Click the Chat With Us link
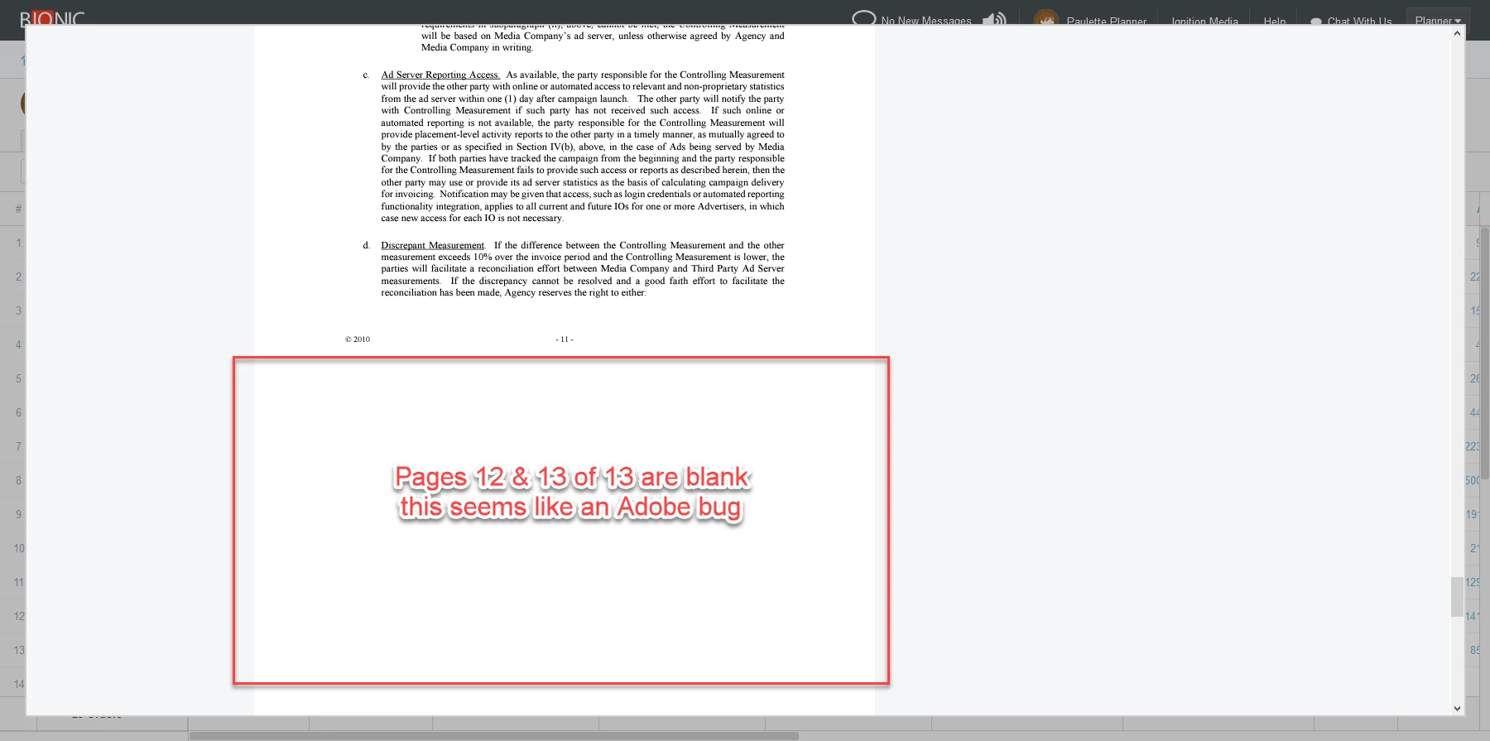Image resolution: width=1490 pixels, height=741 pixels. (x=1360, y=22)
